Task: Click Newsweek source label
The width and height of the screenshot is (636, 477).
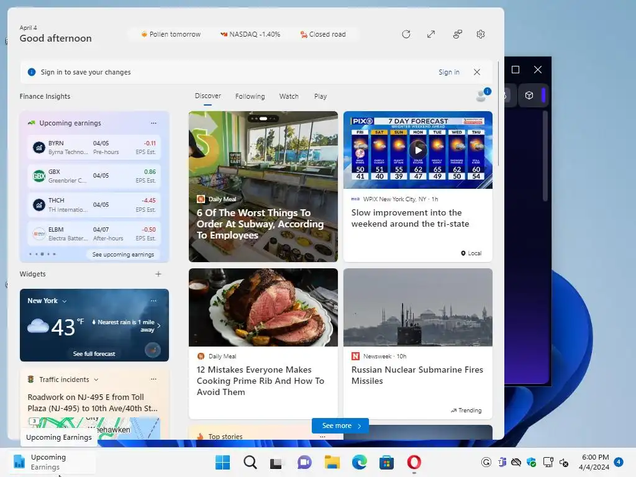Action: click(x=379, y=356)
